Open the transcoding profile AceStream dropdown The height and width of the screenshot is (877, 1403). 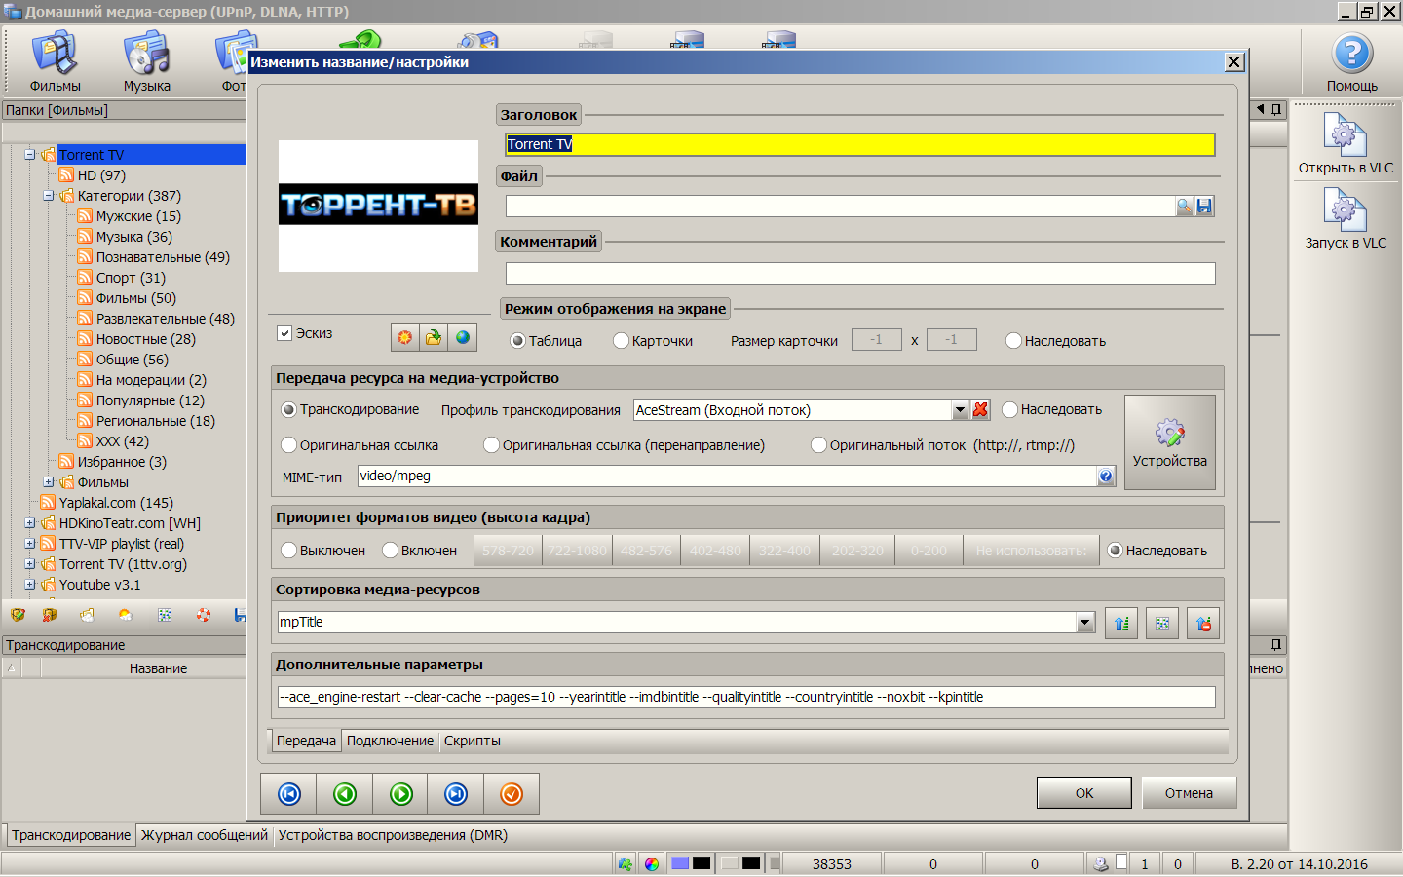(960, 410)
